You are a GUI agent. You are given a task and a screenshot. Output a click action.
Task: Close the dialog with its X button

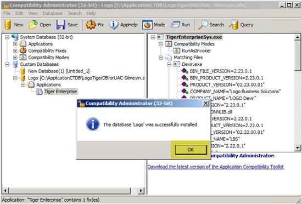click(206, 103)
